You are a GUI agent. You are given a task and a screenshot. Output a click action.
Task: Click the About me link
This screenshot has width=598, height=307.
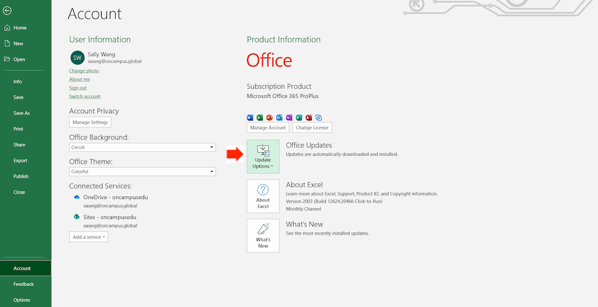[79, 79]
